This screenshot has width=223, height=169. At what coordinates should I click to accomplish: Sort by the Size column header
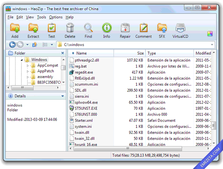click(130, 53)
